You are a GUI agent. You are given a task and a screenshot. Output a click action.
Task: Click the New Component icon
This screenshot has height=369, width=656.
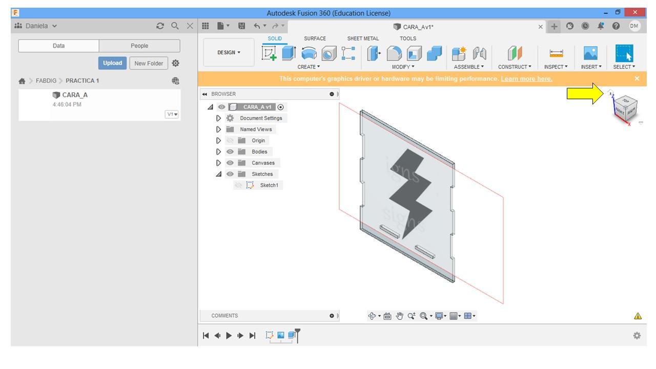coord(459,53)
